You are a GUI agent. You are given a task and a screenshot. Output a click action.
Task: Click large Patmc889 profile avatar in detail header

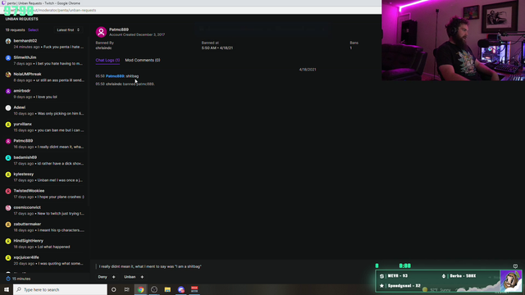pos(101,32)
